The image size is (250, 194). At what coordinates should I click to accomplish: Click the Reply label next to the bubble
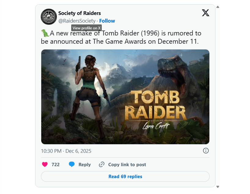click(x=85, y=164)
